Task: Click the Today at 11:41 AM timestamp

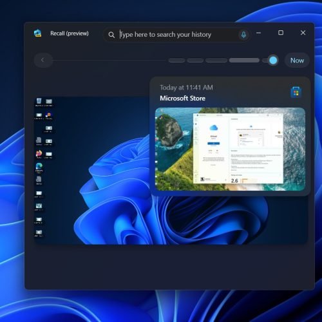Action: click(186, 88)
